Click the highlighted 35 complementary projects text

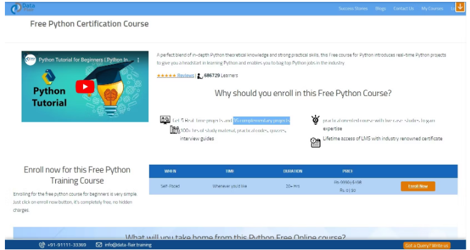[261, 120]
